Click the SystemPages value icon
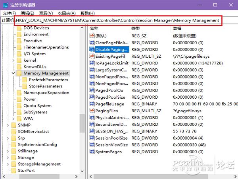238x179 pixels. (x=92, y=152)
